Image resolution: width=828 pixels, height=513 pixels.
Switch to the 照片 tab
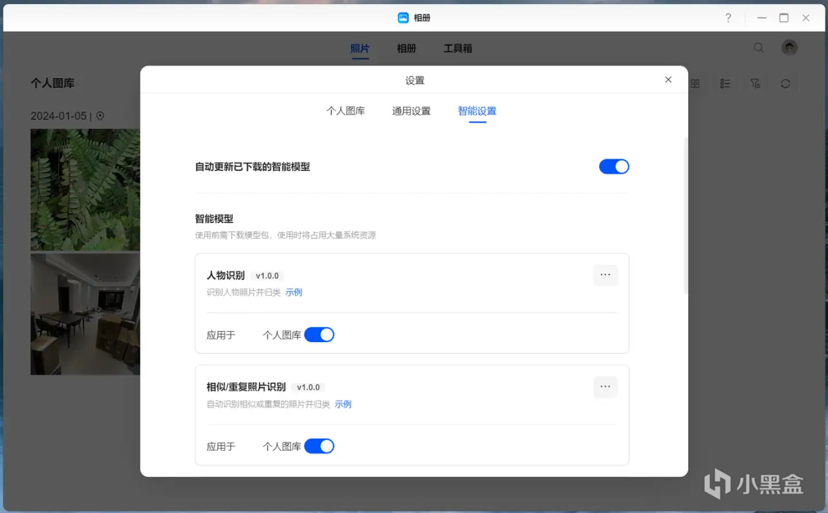pyautogui.click(x=360, y=49)
